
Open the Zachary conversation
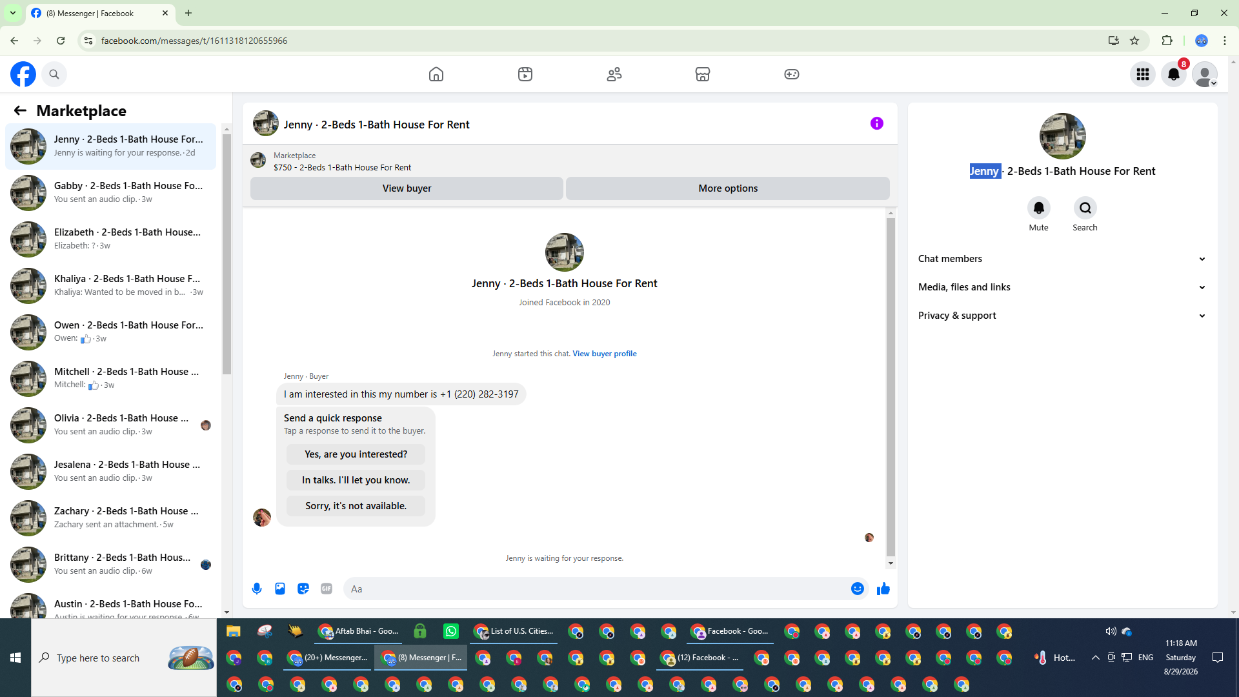[x=111, y=518]
